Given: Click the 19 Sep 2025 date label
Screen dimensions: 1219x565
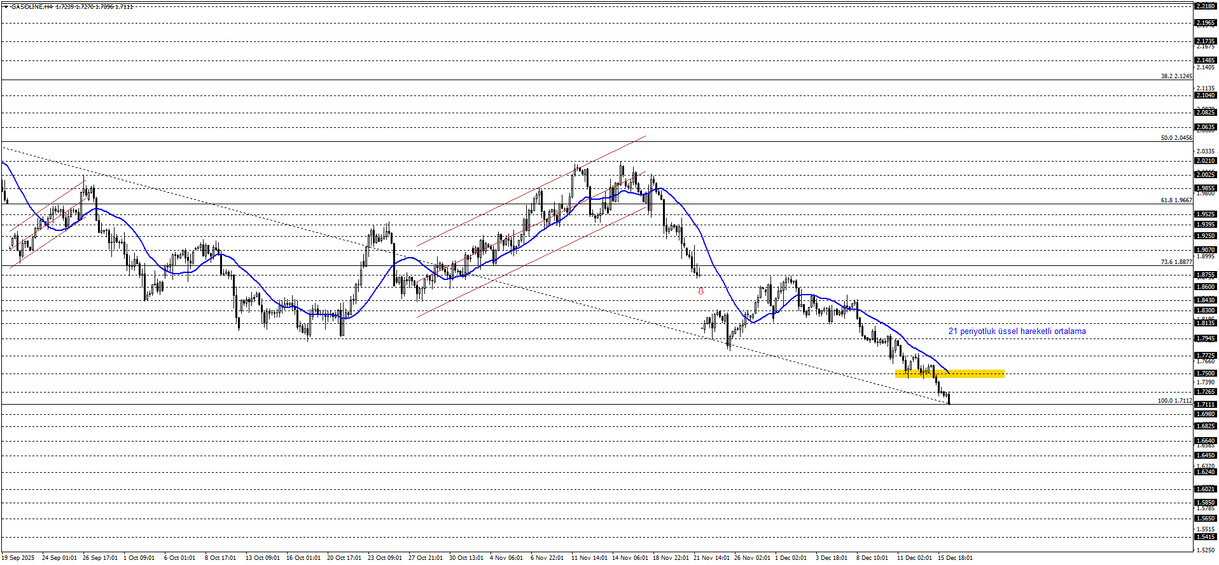Looking at the screenshot, I should click(18, 558).
